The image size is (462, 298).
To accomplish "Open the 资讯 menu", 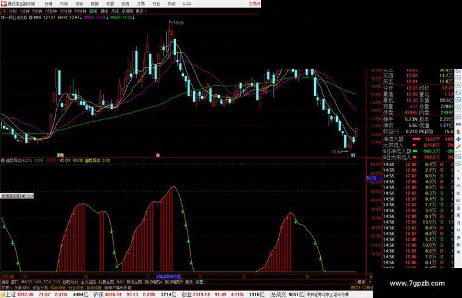I will 79,4.
